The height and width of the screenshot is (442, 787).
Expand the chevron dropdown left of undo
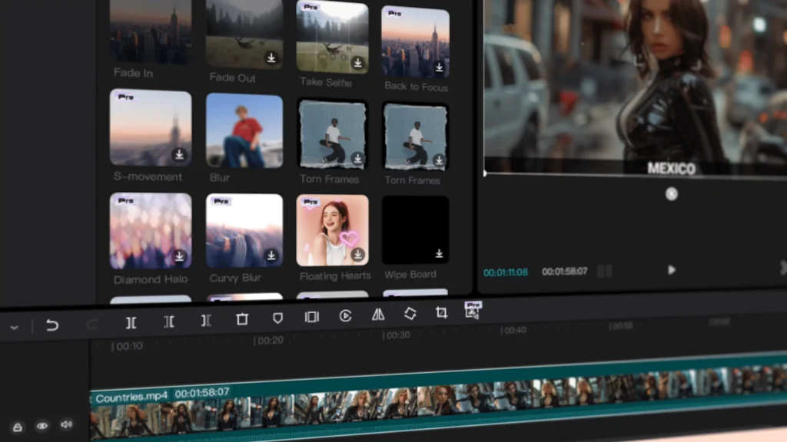click(x=14, y=327)
